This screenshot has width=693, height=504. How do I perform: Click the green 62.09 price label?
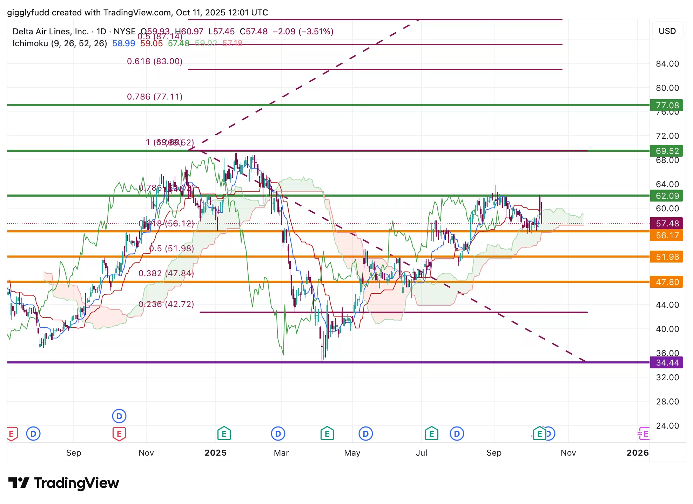tap(666, 196)
